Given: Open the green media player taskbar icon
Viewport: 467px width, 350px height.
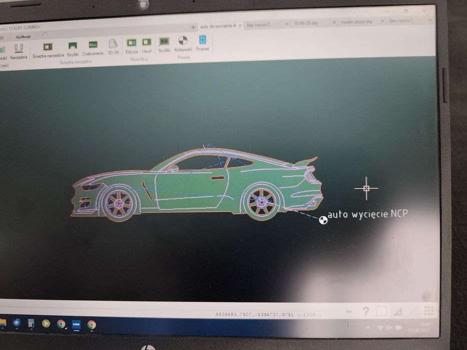Looking at the screenshot, I should click(46, 323).
